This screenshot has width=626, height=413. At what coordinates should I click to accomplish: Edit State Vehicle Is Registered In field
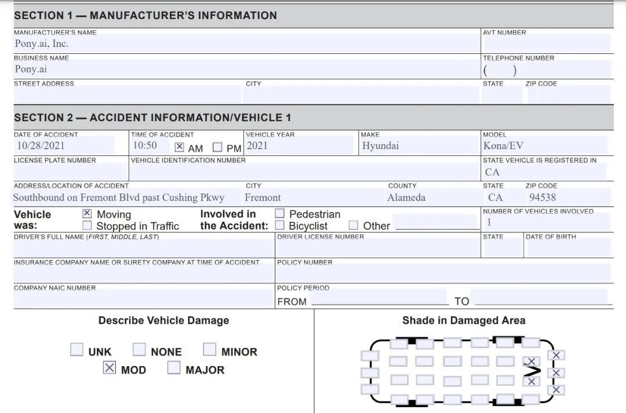[x=544, y=172]
